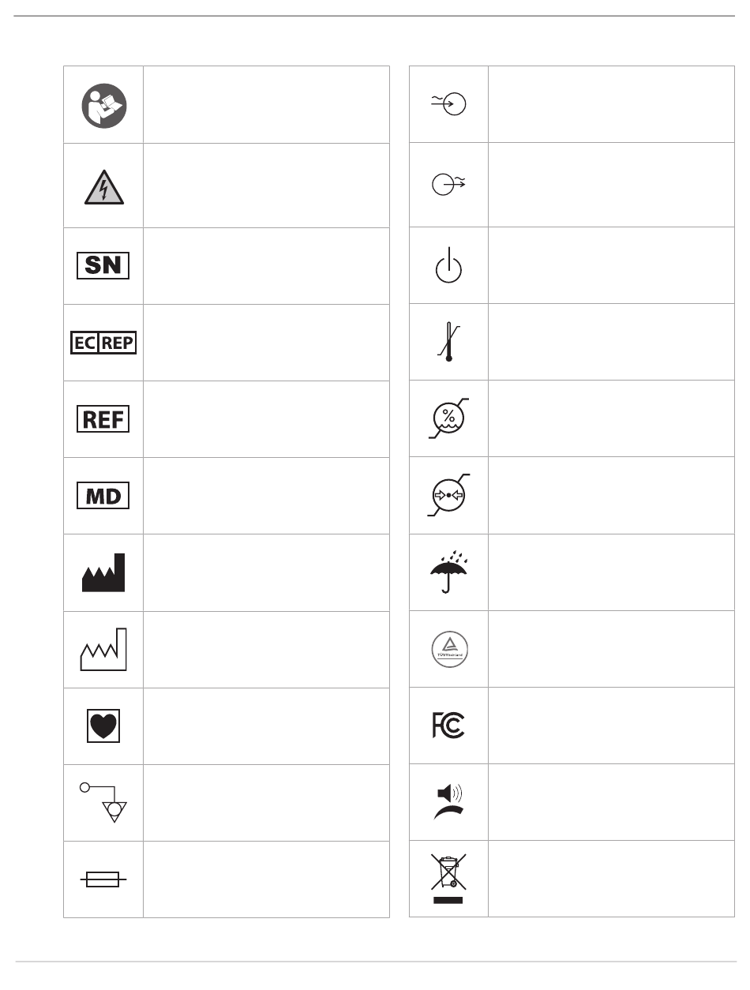Click the EC REP symbol
The height and width of the screenshot is (990, 750).
[103, 343]
